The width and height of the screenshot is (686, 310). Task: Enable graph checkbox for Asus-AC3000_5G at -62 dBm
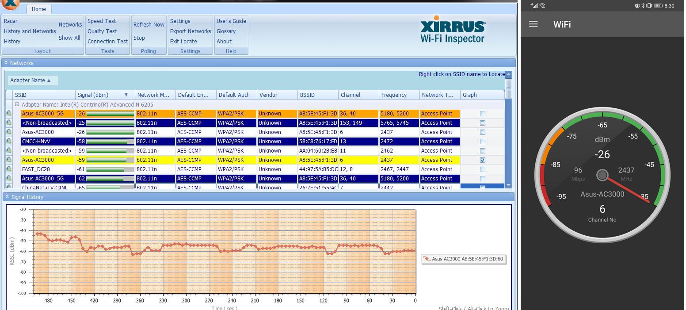click(483, 179)
